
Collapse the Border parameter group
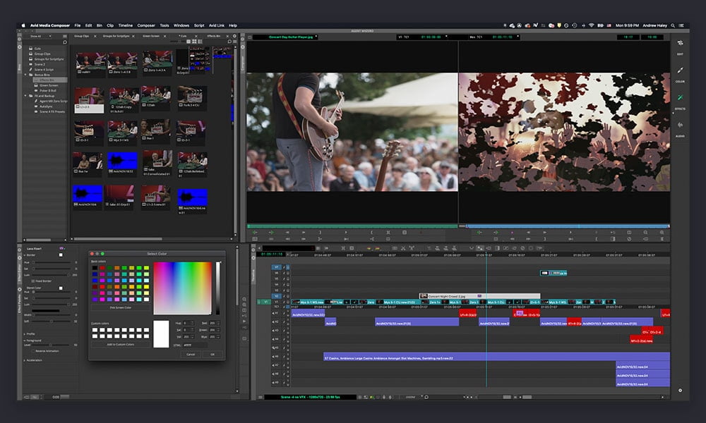click(x=24, y=255)
